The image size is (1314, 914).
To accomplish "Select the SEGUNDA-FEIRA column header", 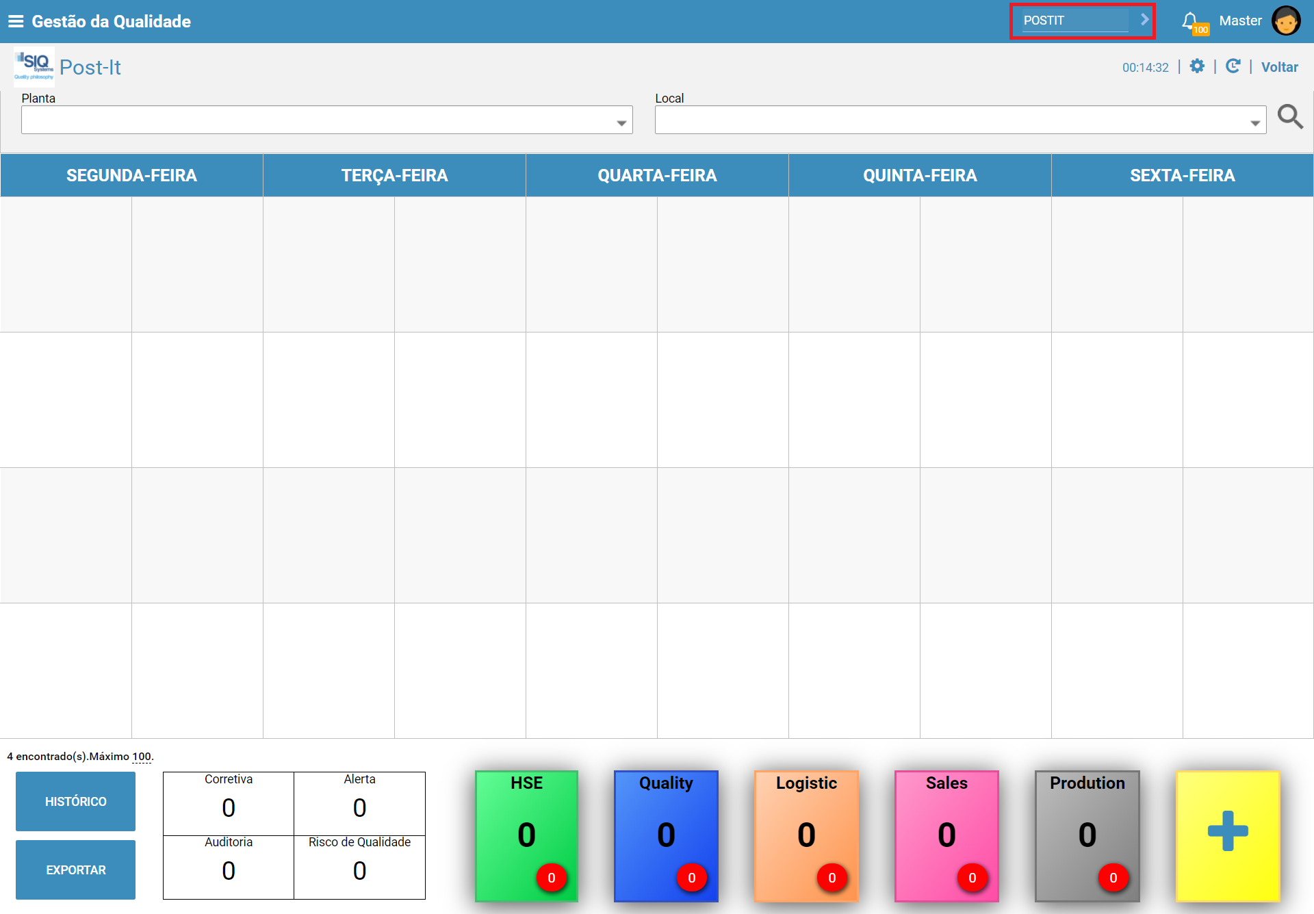I will 131,175.
